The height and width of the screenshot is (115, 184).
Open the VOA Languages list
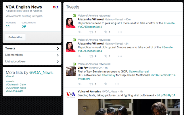click(x=15, y=91)
